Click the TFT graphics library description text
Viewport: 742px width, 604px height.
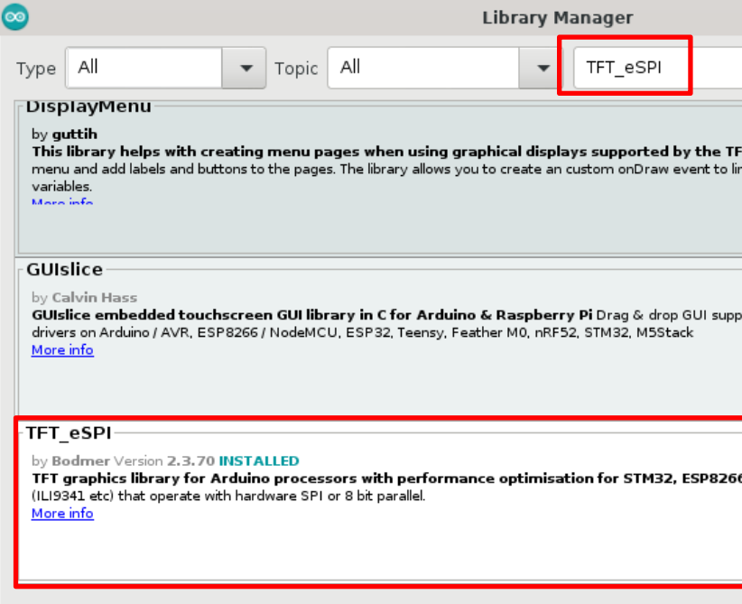(386, 479)
